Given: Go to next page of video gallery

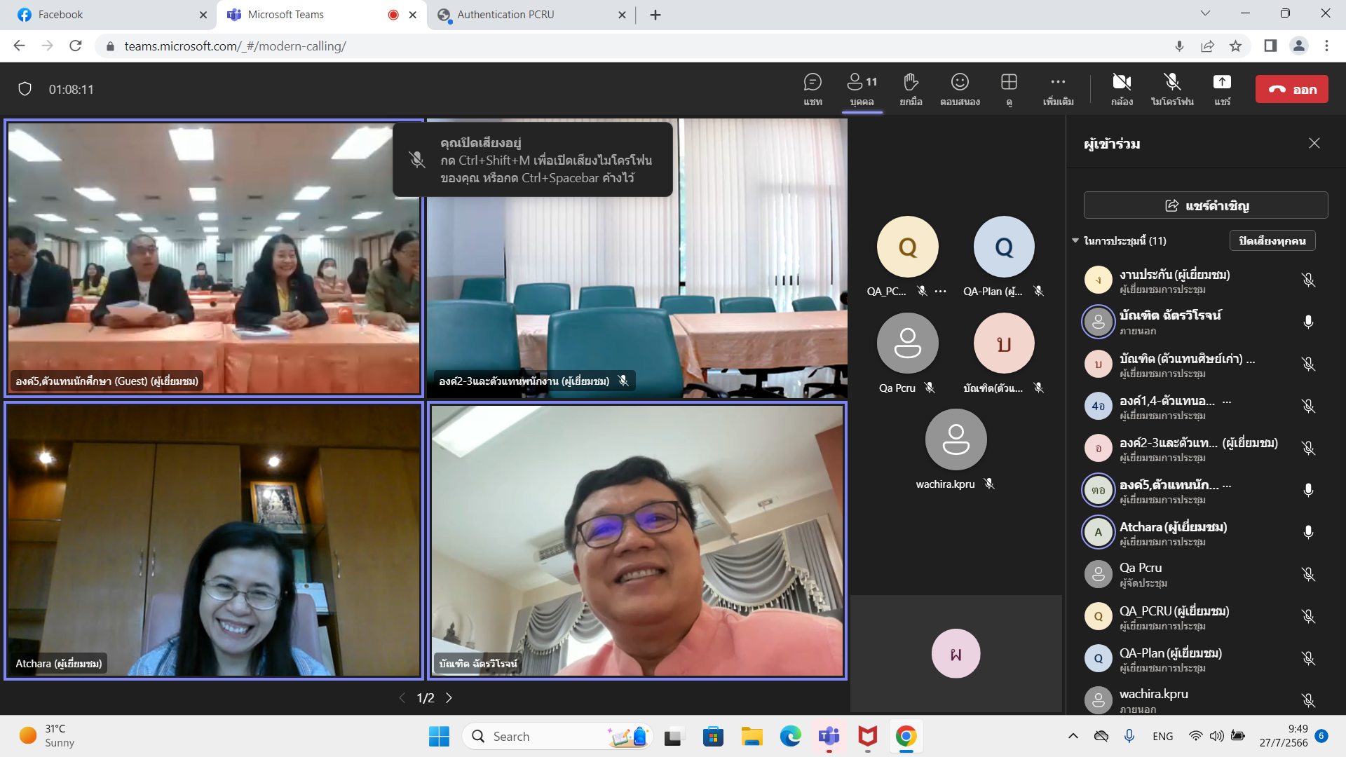Looking at the screenshot, I should coord(449,698).
